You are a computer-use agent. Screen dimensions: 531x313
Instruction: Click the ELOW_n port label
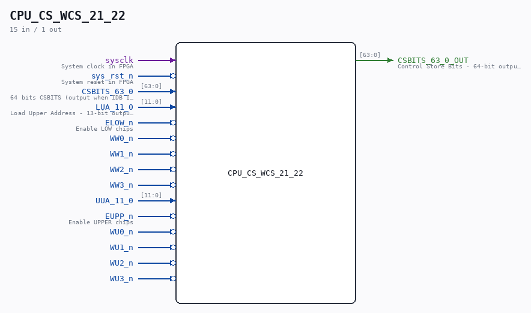coord(119,123)
